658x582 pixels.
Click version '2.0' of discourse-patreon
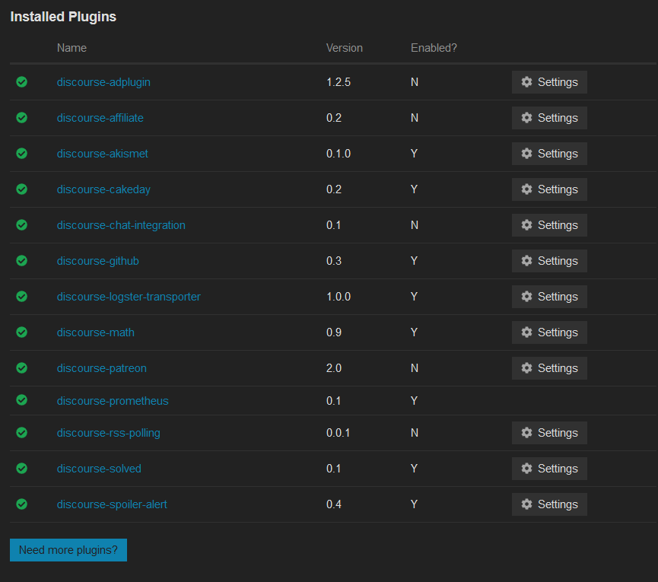pyautogui.click(x=334, y=368)
